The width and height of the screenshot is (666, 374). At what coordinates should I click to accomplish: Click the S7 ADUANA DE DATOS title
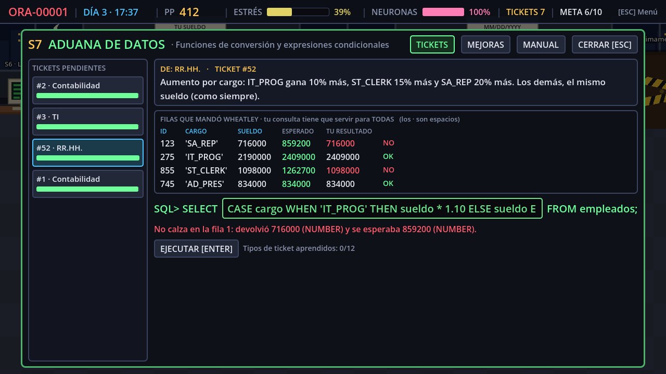pos(96,45)
